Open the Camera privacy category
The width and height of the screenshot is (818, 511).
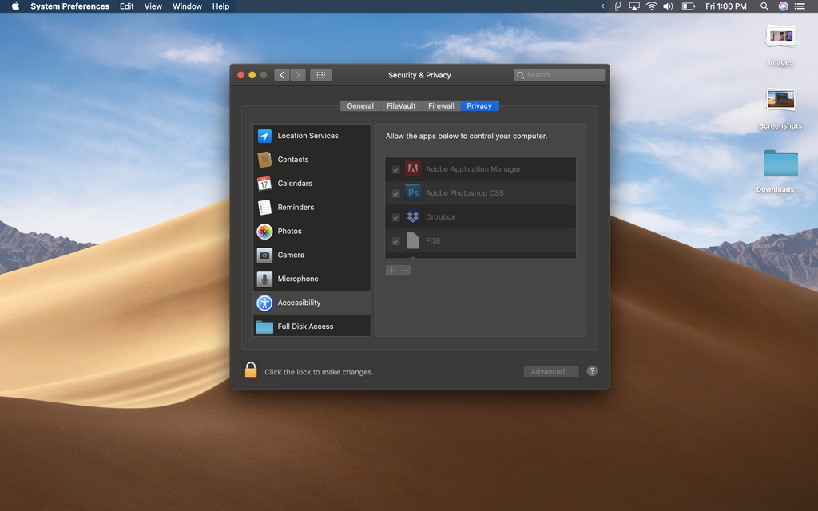pos(291,255)
